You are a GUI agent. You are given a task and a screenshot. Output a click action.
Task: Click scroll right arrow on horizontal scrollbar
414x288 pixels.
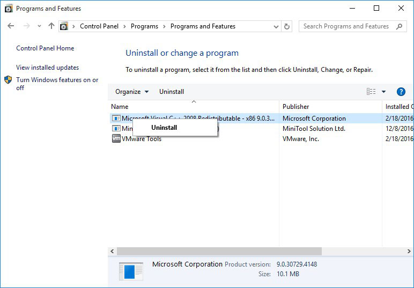[409, 252]
